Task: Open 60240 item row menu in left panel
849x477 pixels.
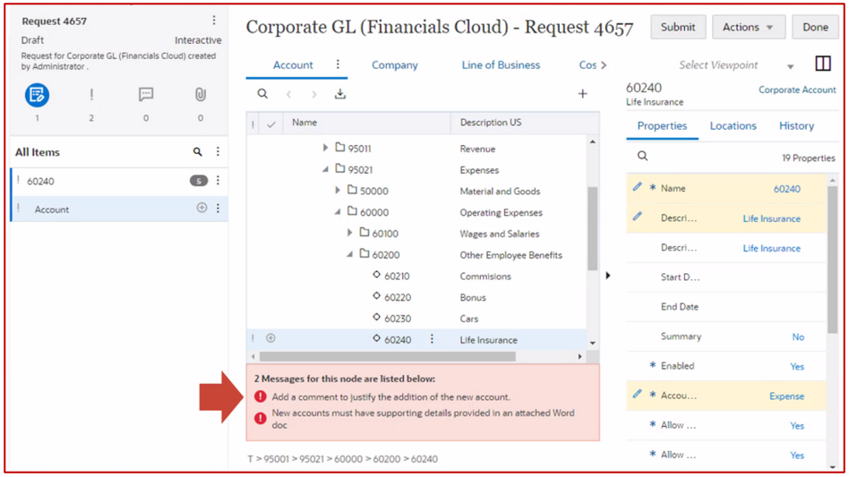Action: click(218, 181)
